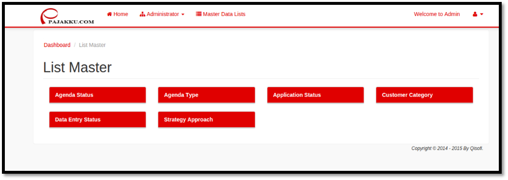Open the Administrator menu
Viewport: 508px width, 180px height.
point(162,14)
